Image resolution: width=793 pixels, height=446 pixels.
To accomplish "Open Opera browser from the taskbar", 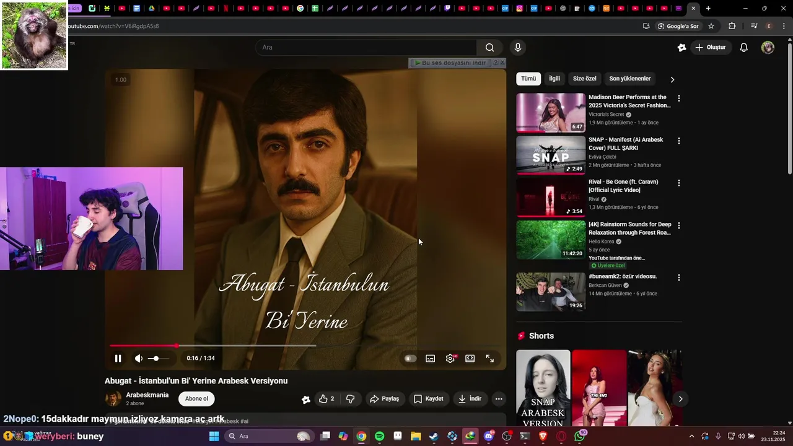I will click(561, 436).
